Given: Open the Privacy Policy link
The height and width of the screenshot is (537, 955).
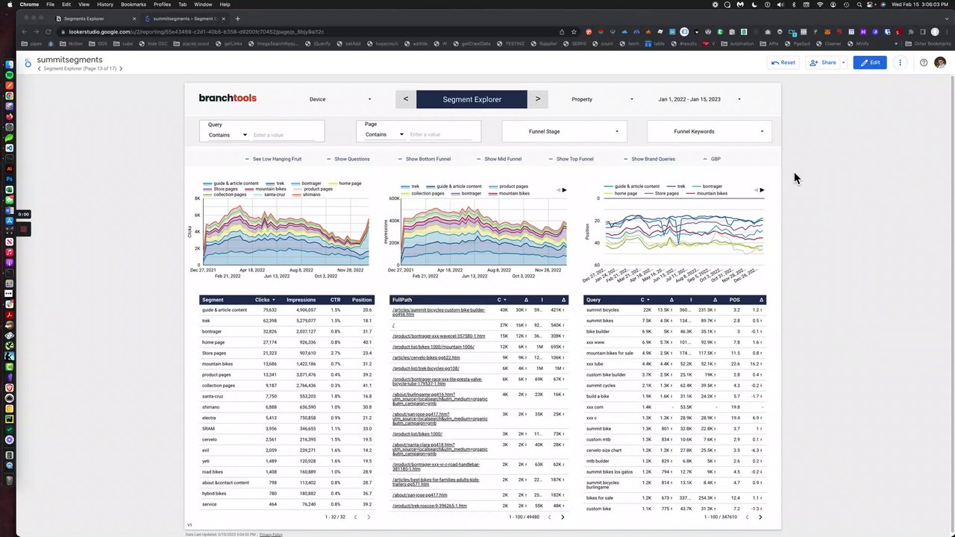Looking at the screenshot, I should point(271,535).
